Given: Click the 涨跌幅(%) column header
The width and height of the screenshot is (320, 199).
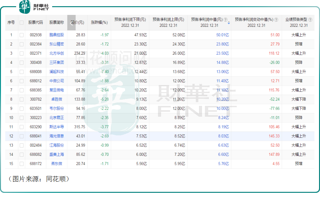Looking at the screenshot, I should [x=99, y=22].
